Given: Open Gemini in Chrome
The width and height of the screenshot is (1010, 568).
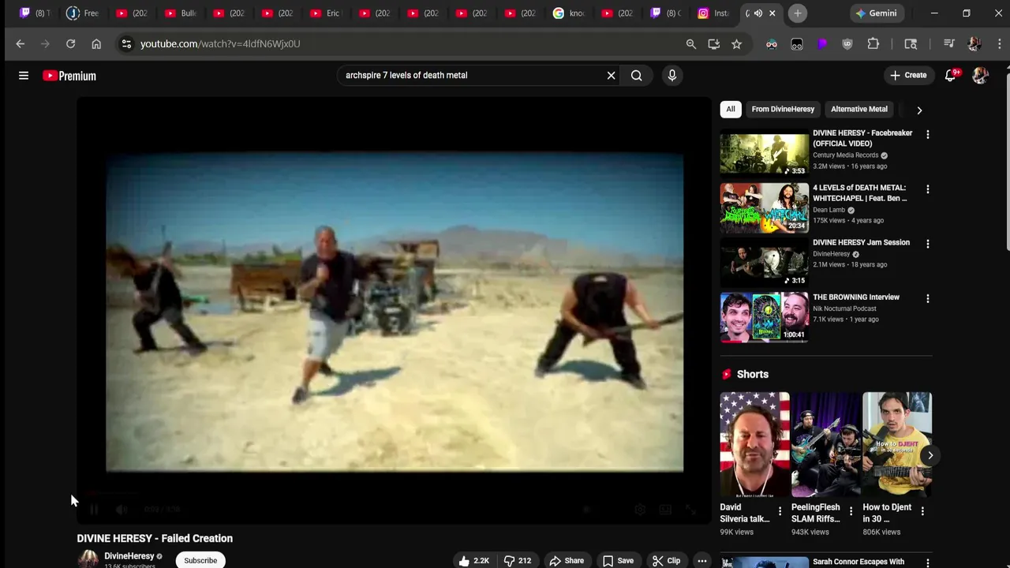Looking at the screenshot, I should pyautogui.click(x=876, y=13).
